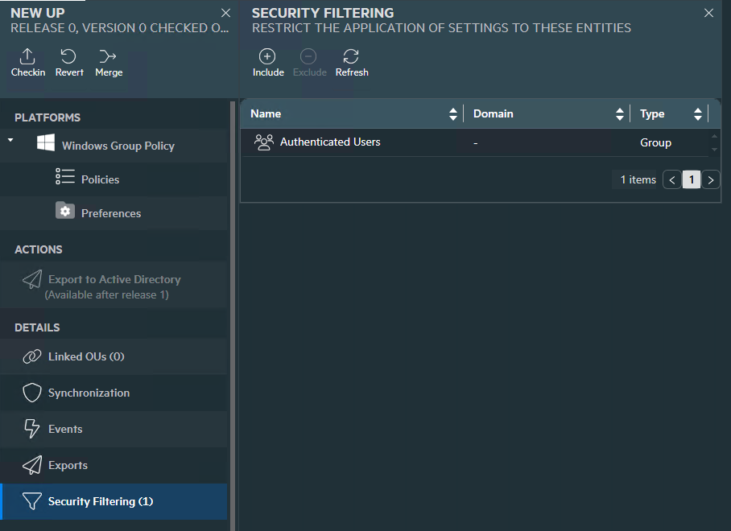Screen dimensions: 731x531
Task: Open the Exports section
Action: [68, 465]
